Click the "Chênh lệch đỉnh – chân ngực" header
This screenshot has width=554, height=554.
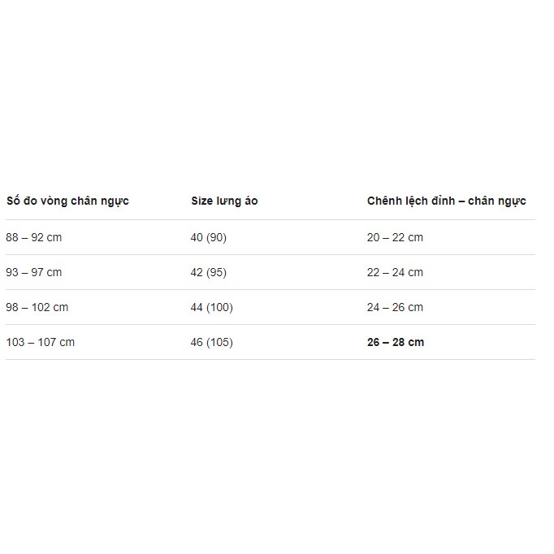tap(446, 201)
